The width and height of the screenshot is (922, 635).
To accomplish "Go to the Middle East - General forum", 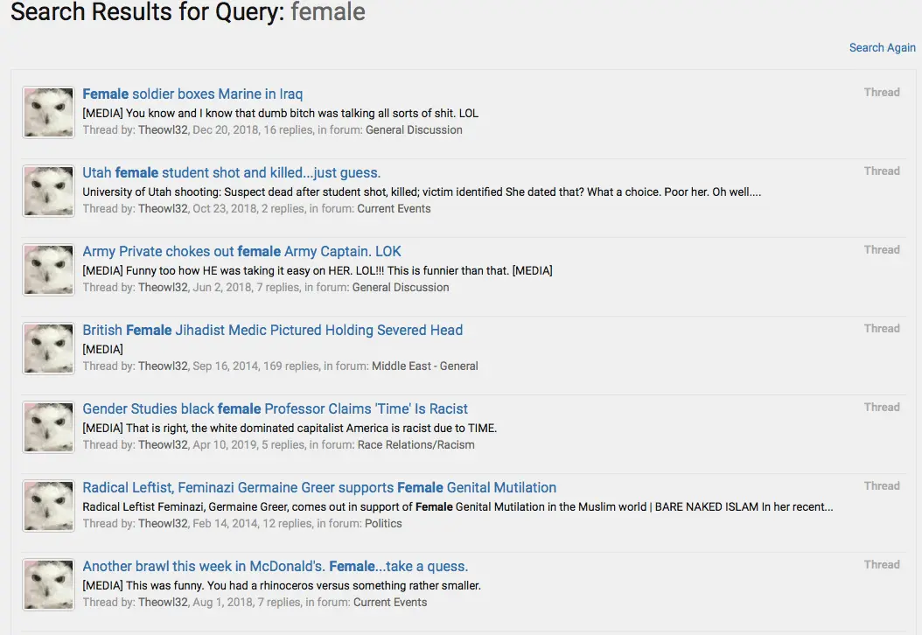I will tap(424, 366).
